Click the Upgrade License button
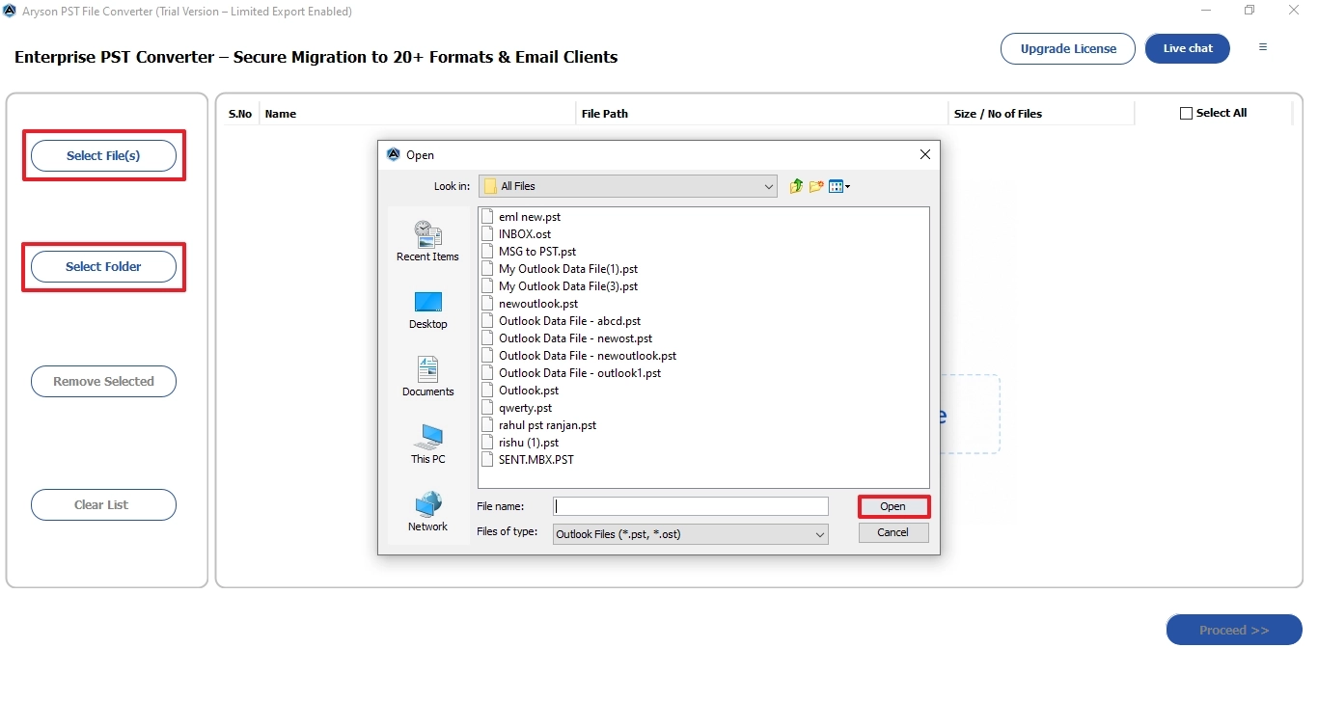The image size is (1318, 702). (1068, 49)
